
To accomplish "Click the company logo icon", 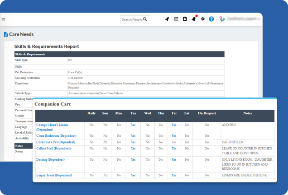I will 222,19.
